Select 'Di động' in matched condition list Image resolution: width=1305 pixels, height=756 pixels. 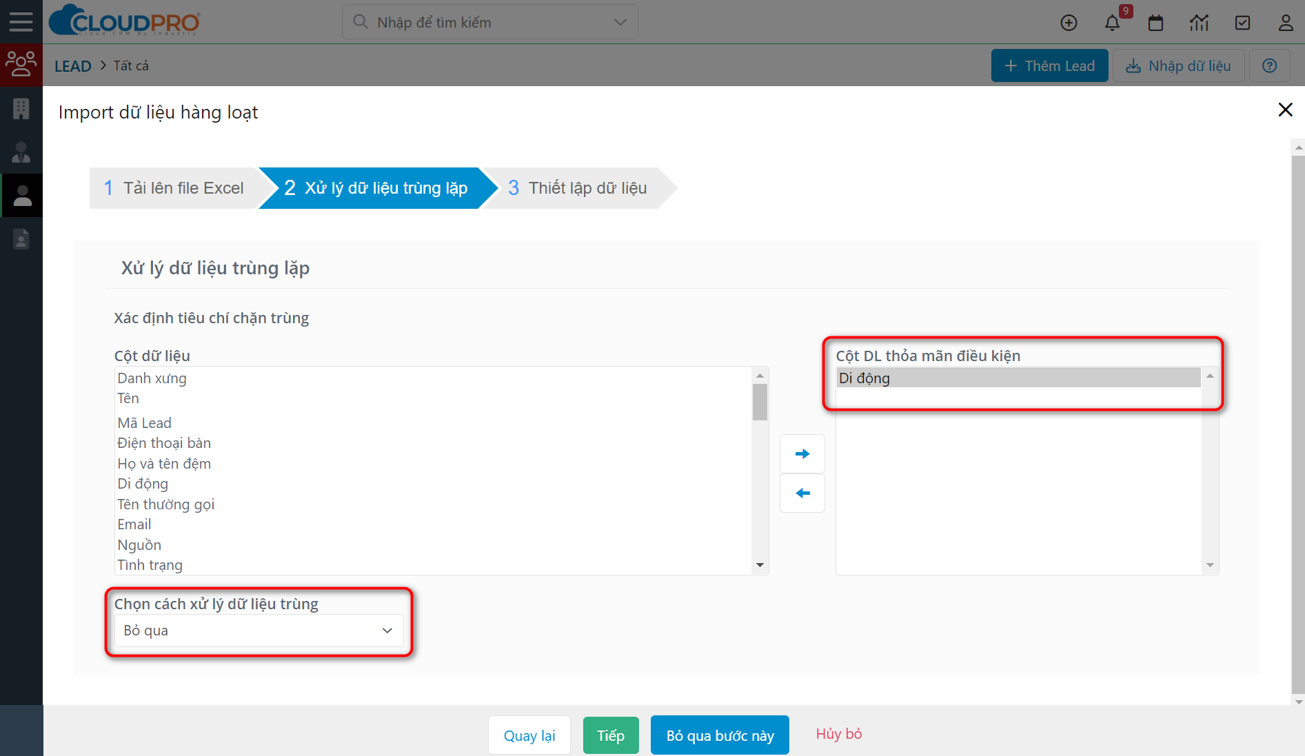[1018, 378]
